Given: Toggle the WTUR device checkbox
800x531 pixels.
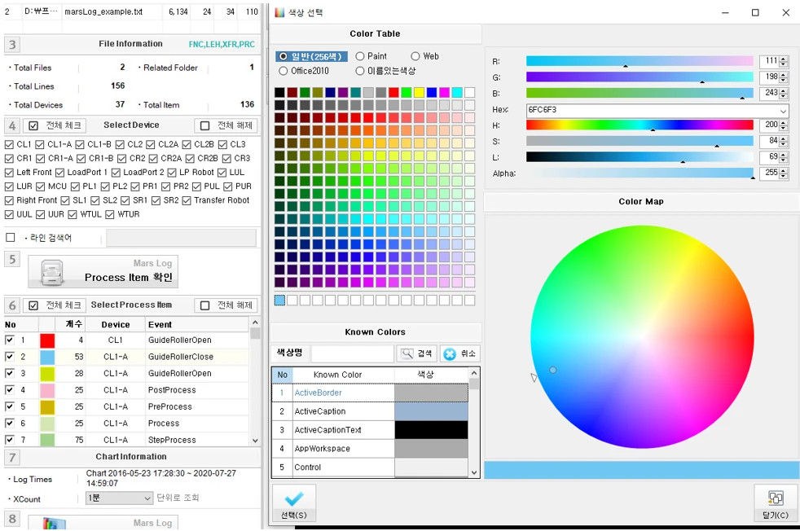Looking at the screenshot, I should pos(110,215).
